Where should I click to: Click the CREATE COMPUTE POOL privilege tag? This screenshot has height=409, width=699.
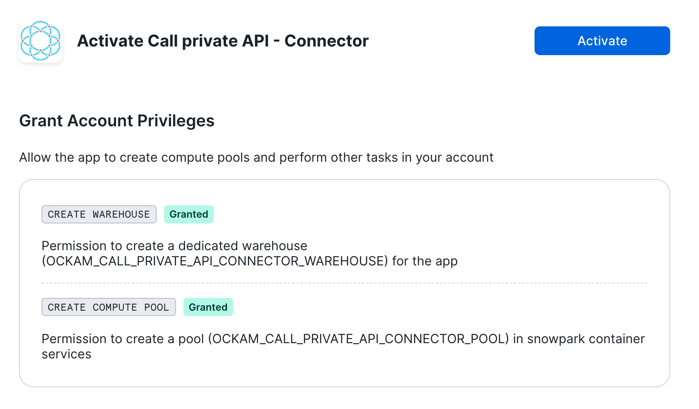[109, 307]
